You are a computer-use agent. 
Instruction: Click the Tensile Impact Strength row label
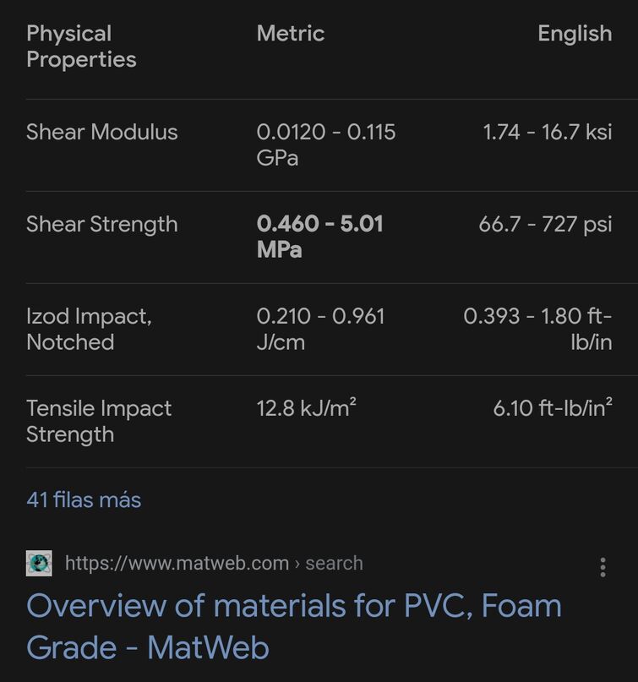[99, 421]
